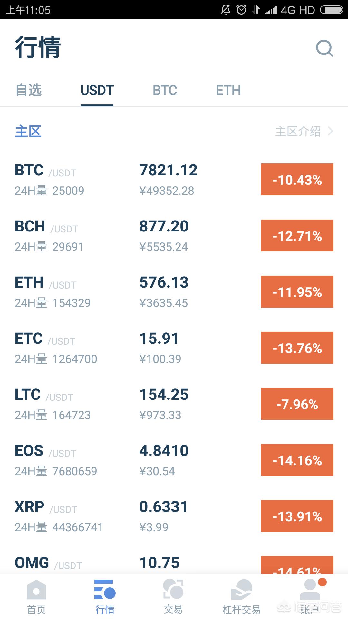This screenshot has width=348, height=619.
Task: Open the XRP/USDT trading pair row
Action: 129,516
